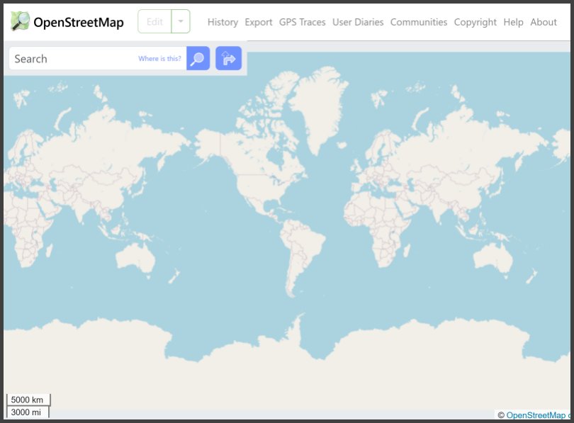Select Export in the top navigation
The width and height of the screenshot is (574, 423).
(x=259, y=22)
